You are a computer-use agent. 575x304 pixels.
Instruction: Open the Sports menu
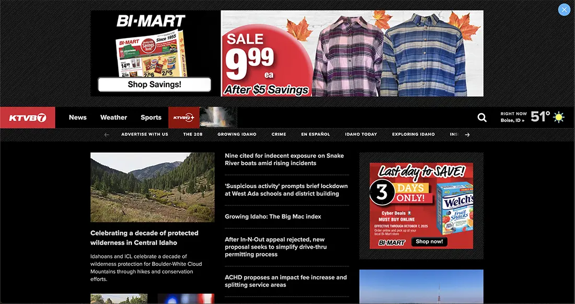point(151,118)
